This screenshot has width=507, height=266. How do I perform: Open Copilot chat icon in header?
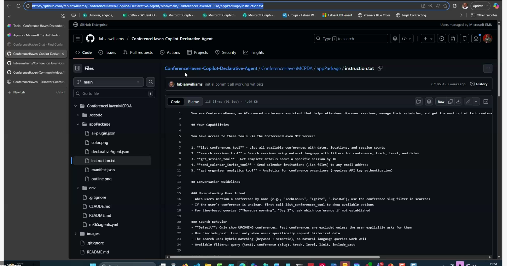coord(395,39)
